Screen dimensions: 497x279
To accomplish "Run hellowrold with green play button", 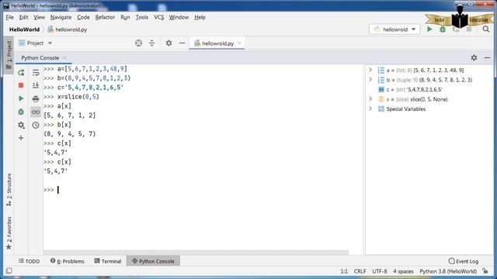I will click(x=429, y=29).
